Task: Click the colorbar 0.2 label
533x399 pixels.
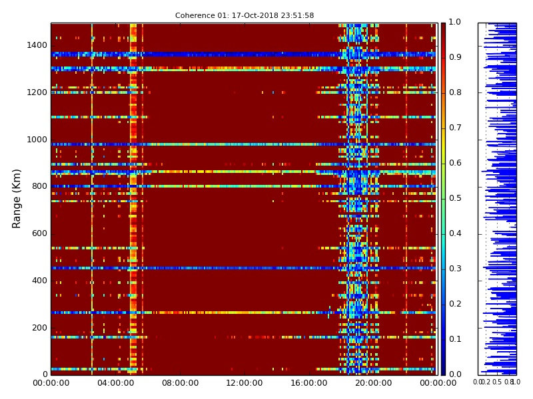Action: coord(455,305)
